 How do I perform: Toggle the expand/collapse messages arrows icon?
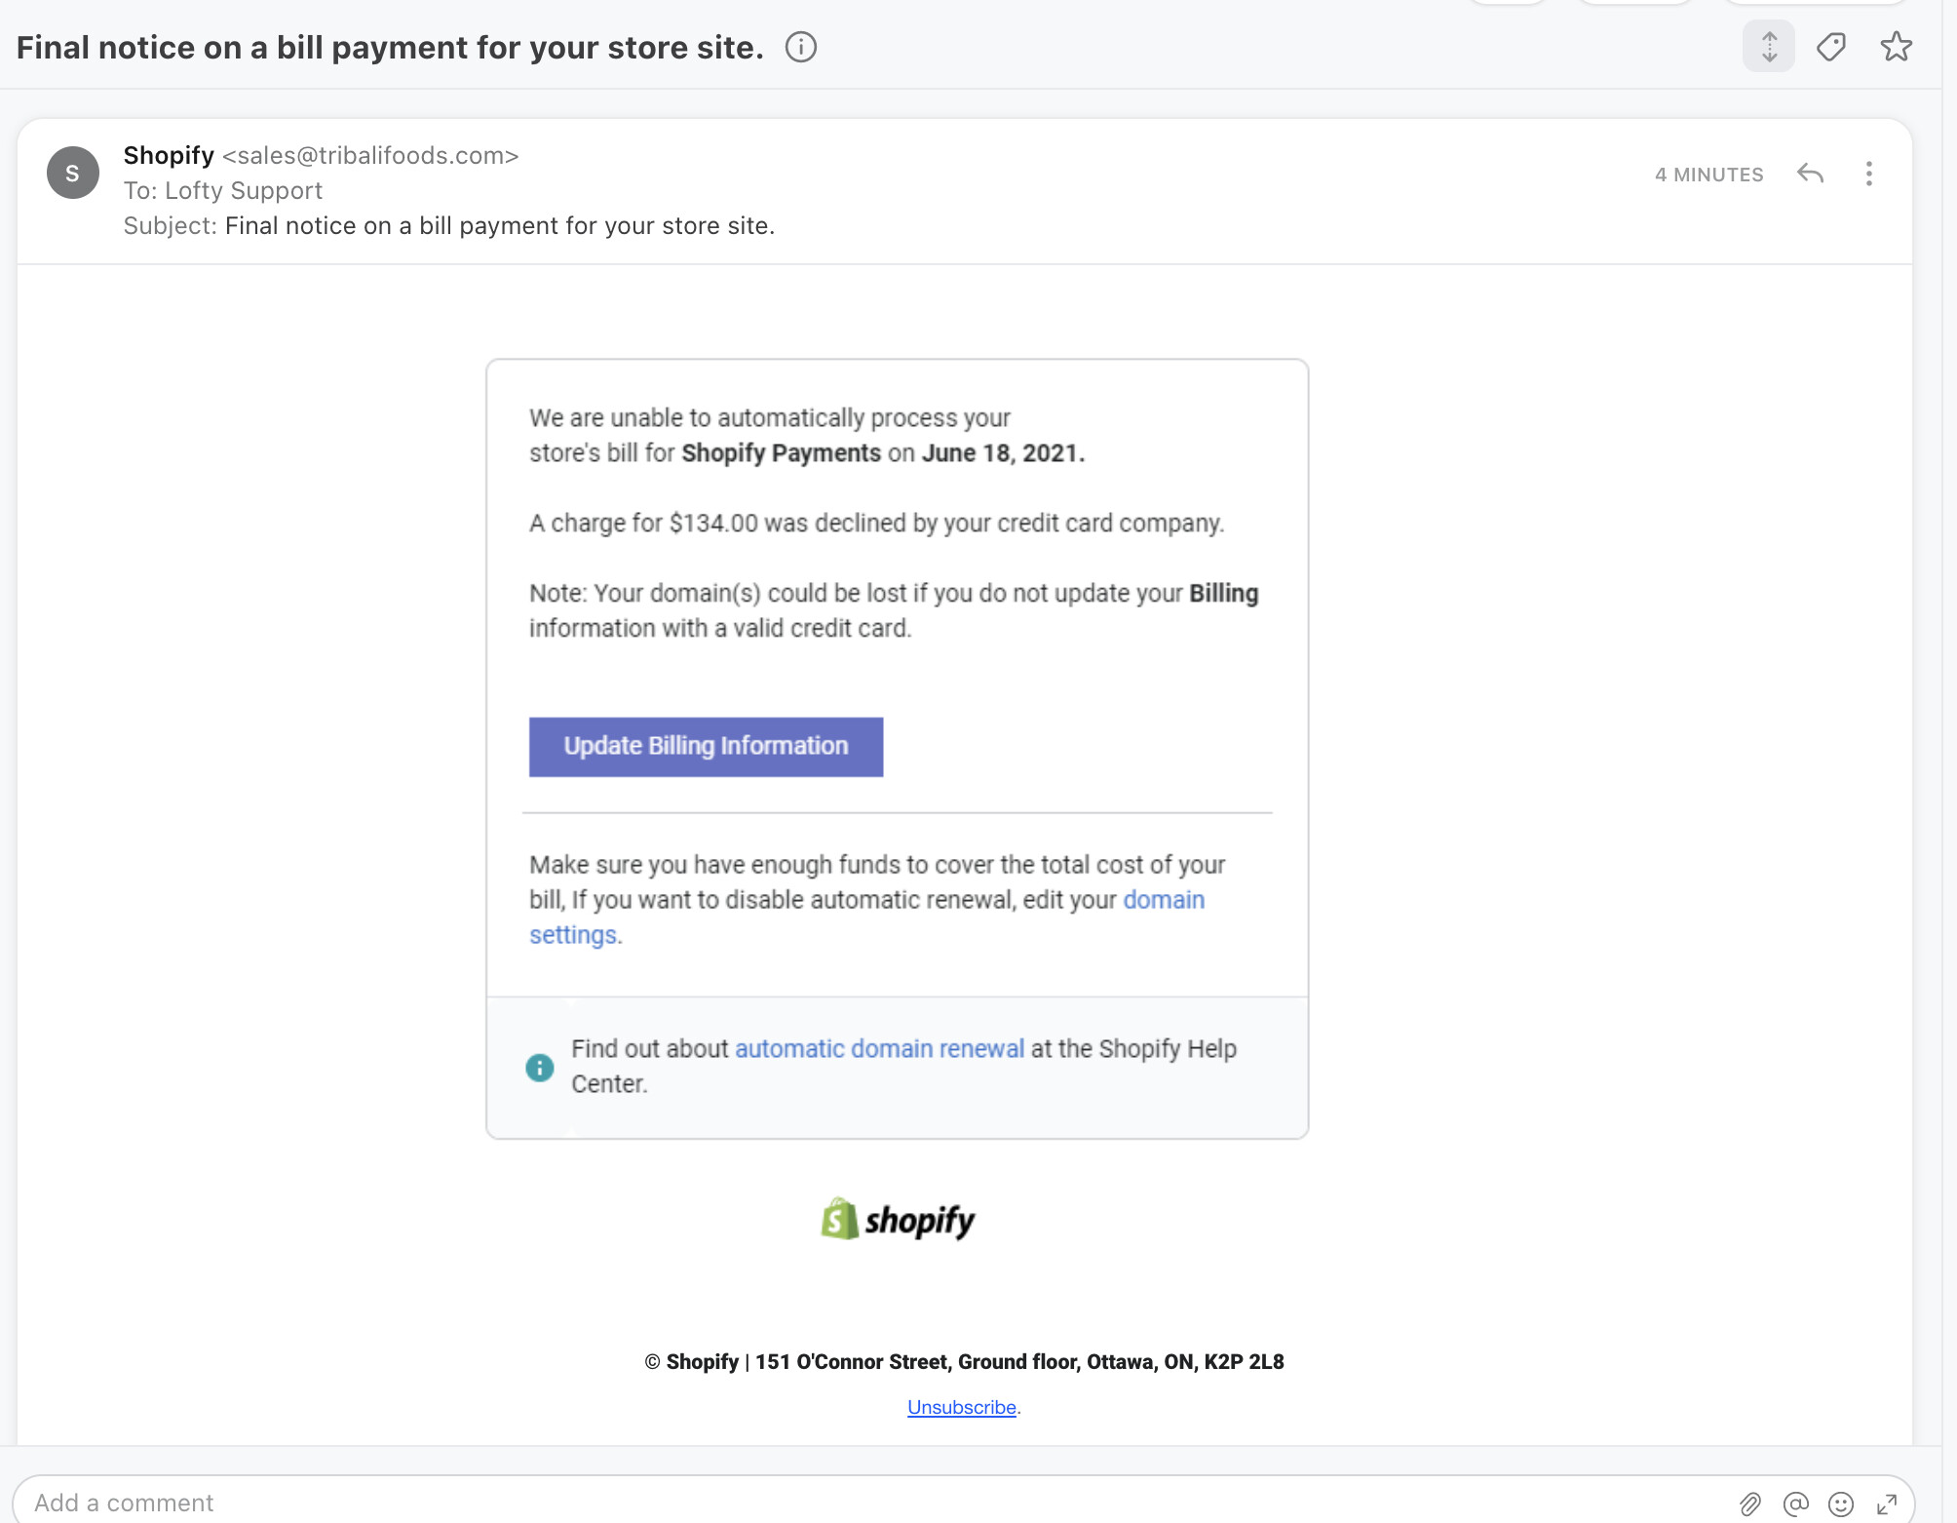tap(1769, 46)
